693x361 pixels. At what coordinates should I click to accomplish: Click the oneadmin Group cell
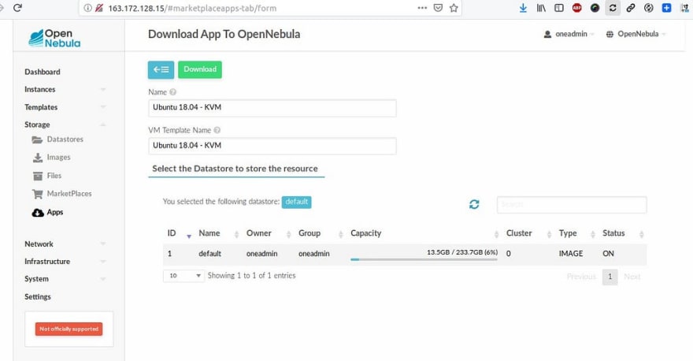tap(313, 254)
